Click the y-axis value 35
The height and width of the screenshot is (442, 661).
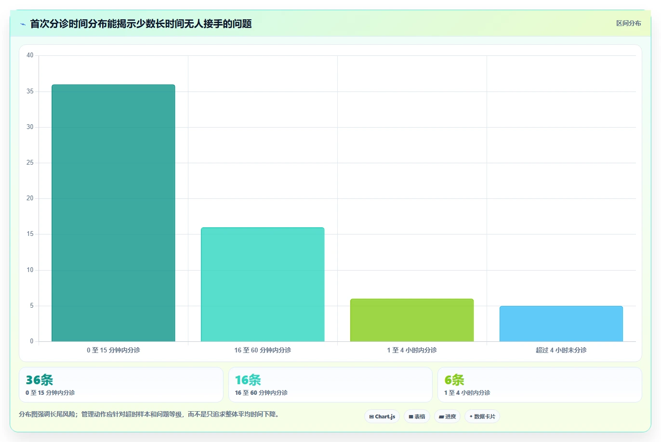30,91
